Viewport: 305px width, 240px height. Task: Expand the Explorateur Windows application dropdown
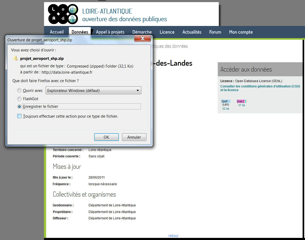(94, 91)
